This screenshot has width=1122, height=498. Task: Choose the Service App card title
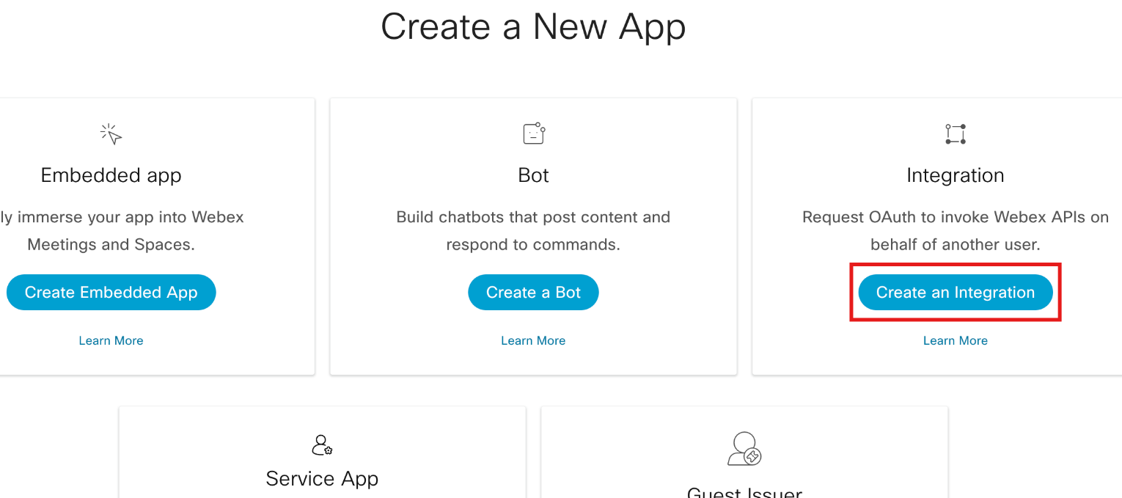(322, 479)
